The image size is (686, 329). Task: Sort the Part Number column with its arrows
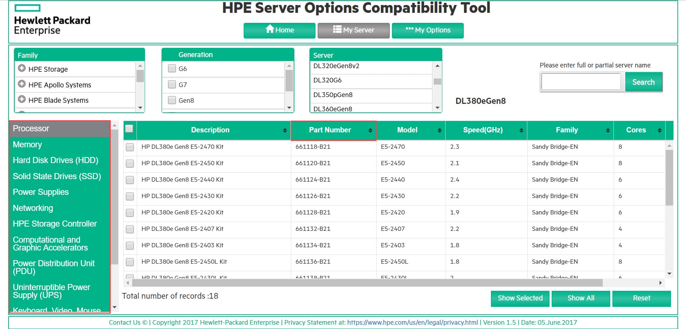pyautogui.click(x=371, y=130)
